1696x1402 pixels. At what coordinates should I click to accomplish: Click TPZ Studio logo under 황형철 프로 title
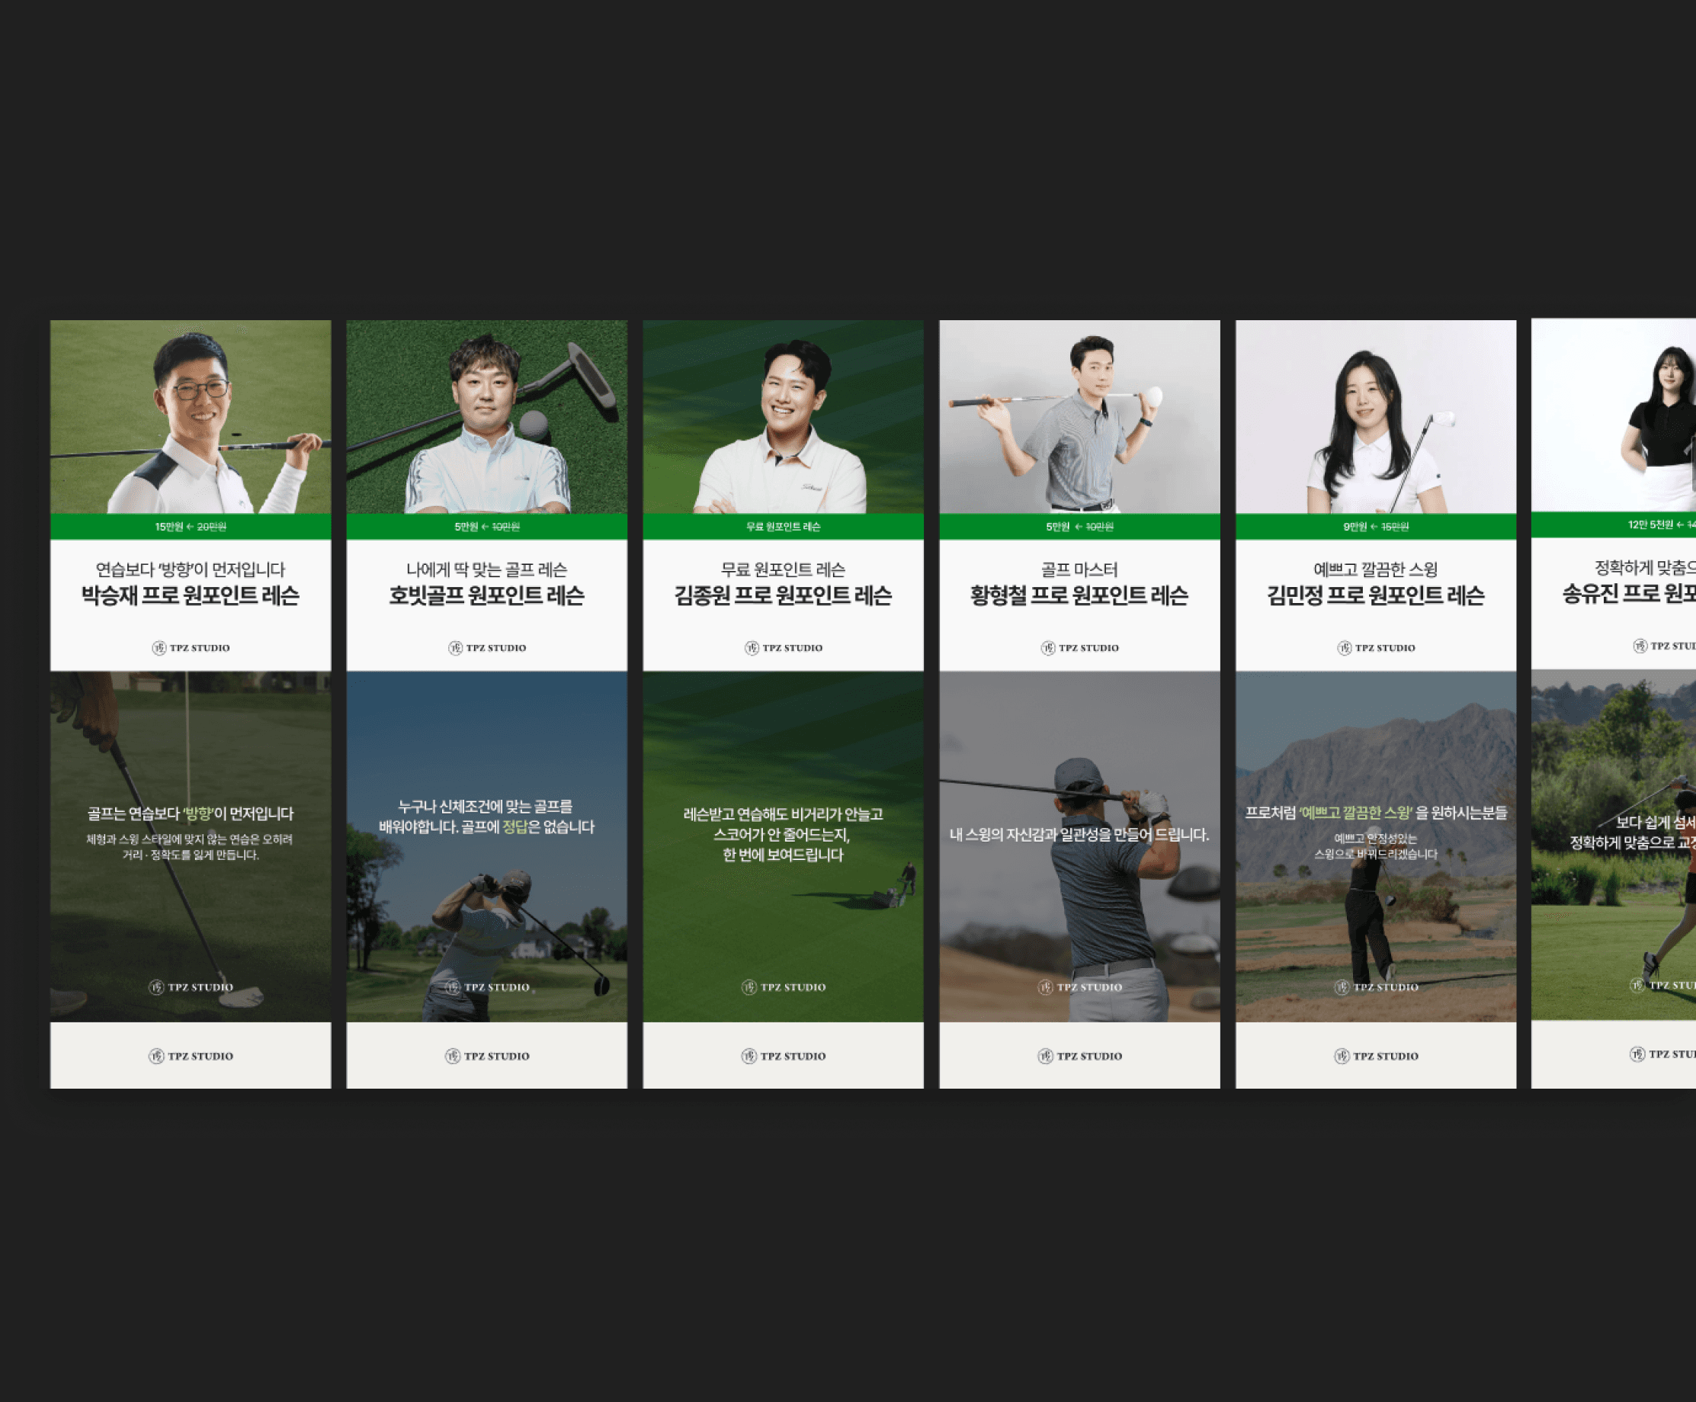pyautogui.click(x=1080, y=648)
